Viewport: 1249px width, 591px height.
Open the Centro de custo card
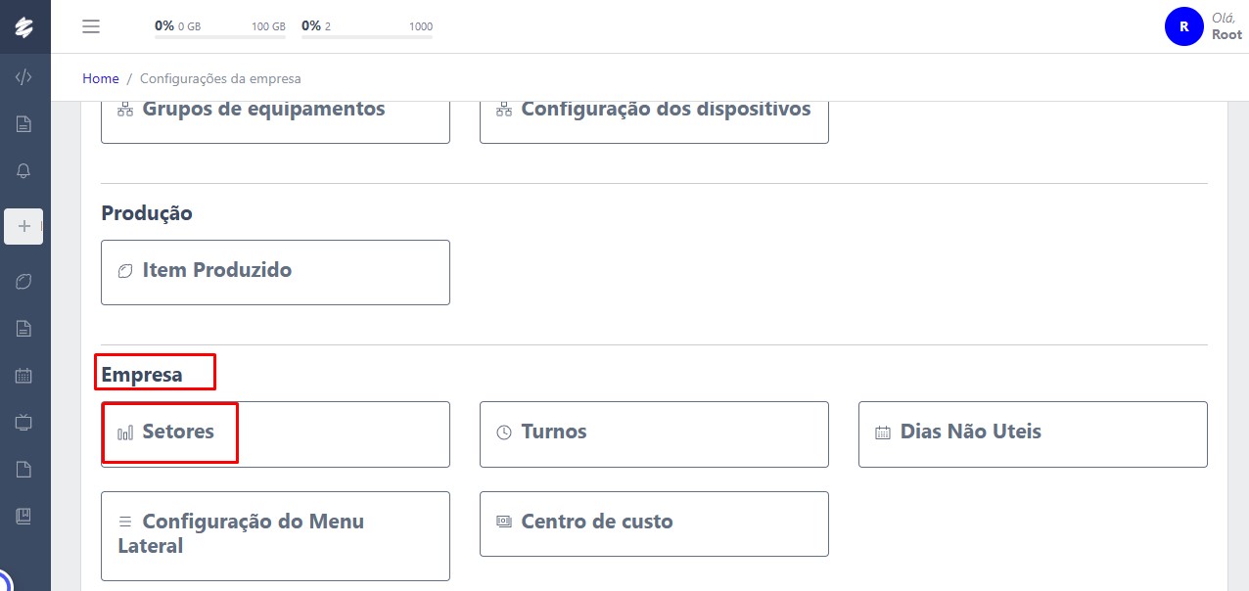pos(654,523)
